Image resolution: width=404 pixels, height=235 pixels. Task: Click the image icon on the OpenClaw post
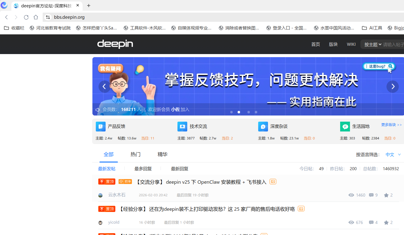click(x=273, y=182)
